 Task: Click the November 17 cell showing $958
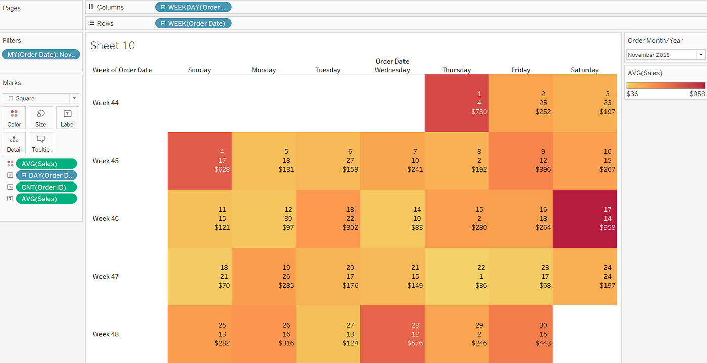pyautogui.click(x=585, y=218)
